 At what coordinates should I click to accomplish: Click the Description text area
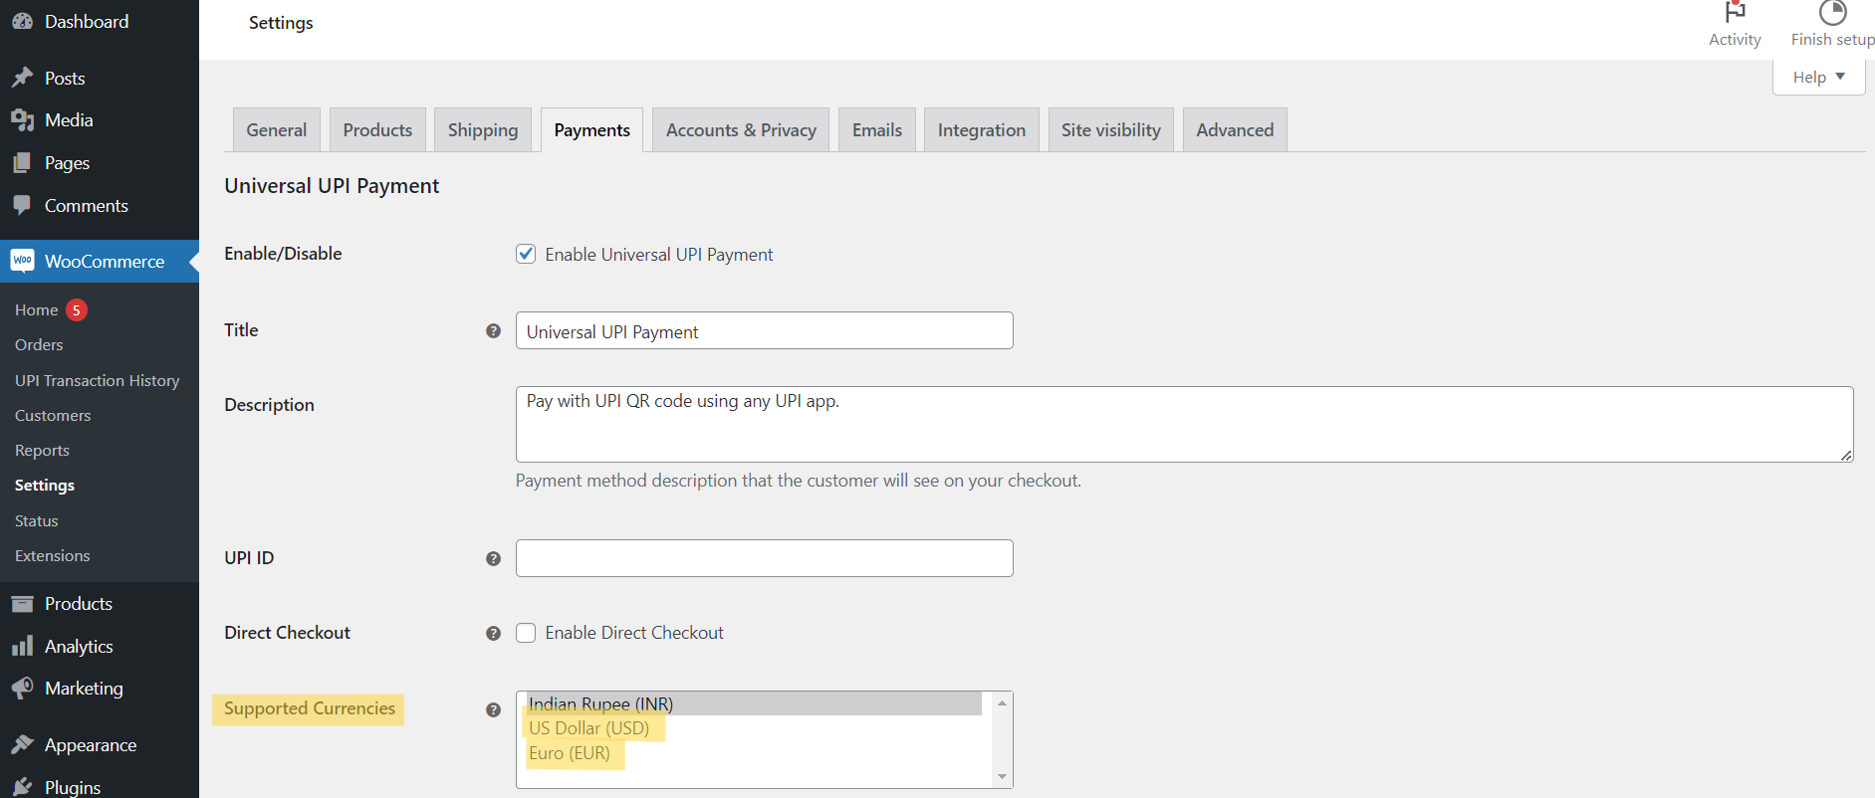click(x=1185, y=424)
